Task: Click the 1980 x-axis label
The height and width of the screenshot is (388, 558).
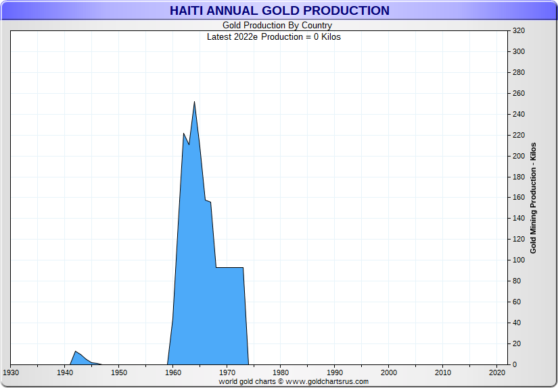Action: [x=281, y=372]
